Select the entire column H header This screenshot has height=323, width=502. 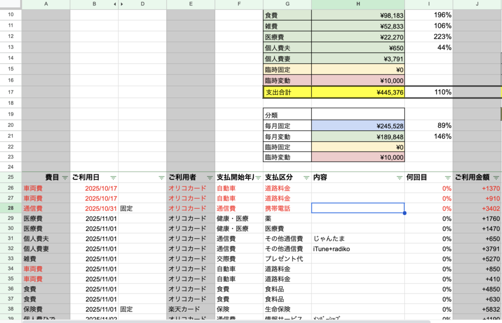click(x=358, y=4)
